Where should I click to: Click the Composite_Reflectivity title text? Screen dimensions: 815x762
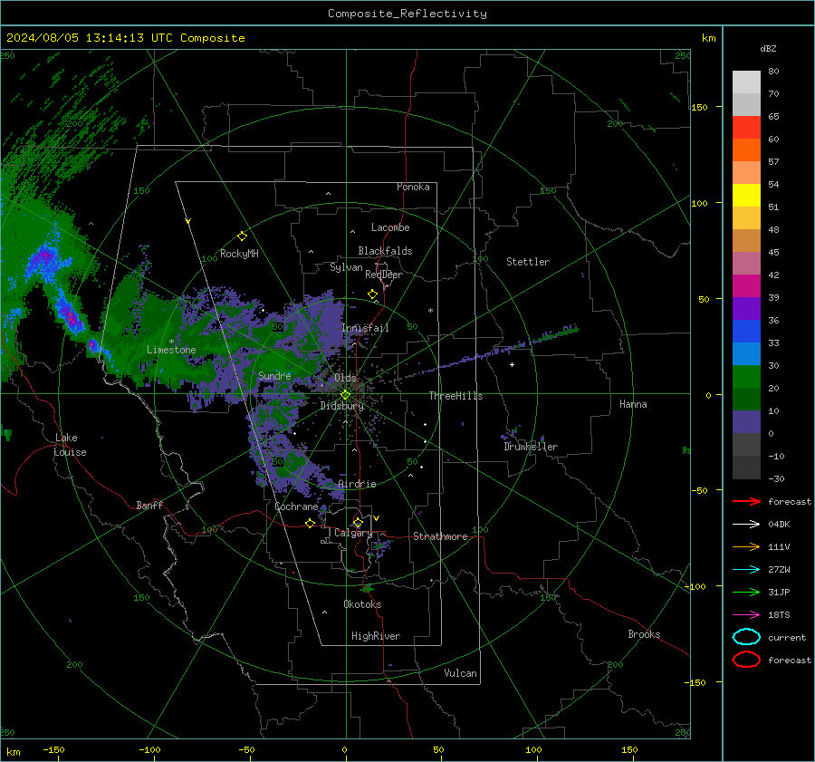(407, 14)
